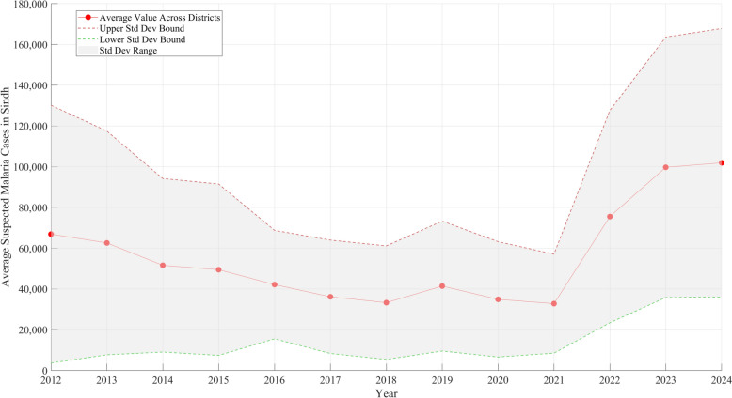The image size is (732, 398).
Task: Click the red average data point for 2022
Action: [610, 217]
